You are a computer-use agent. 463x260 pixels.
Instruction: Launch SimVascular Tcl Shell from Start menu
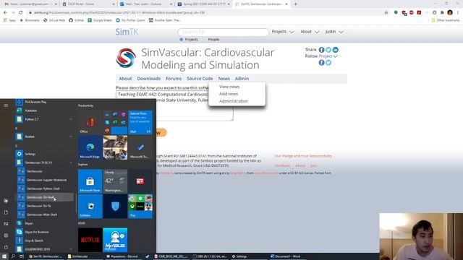tap(44, 197)
